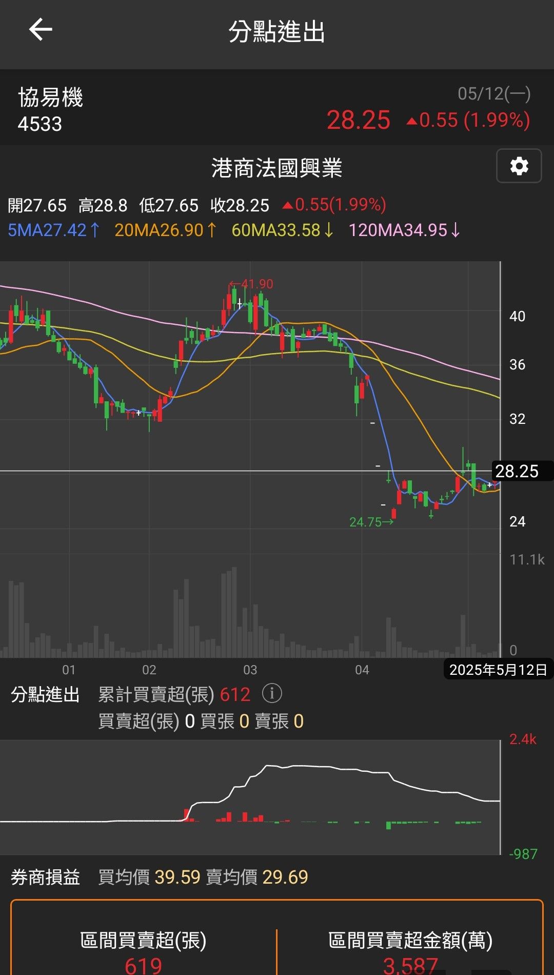554x975 pixels.
Task: Tap the page title 分點進出
Action: [277, 31]
